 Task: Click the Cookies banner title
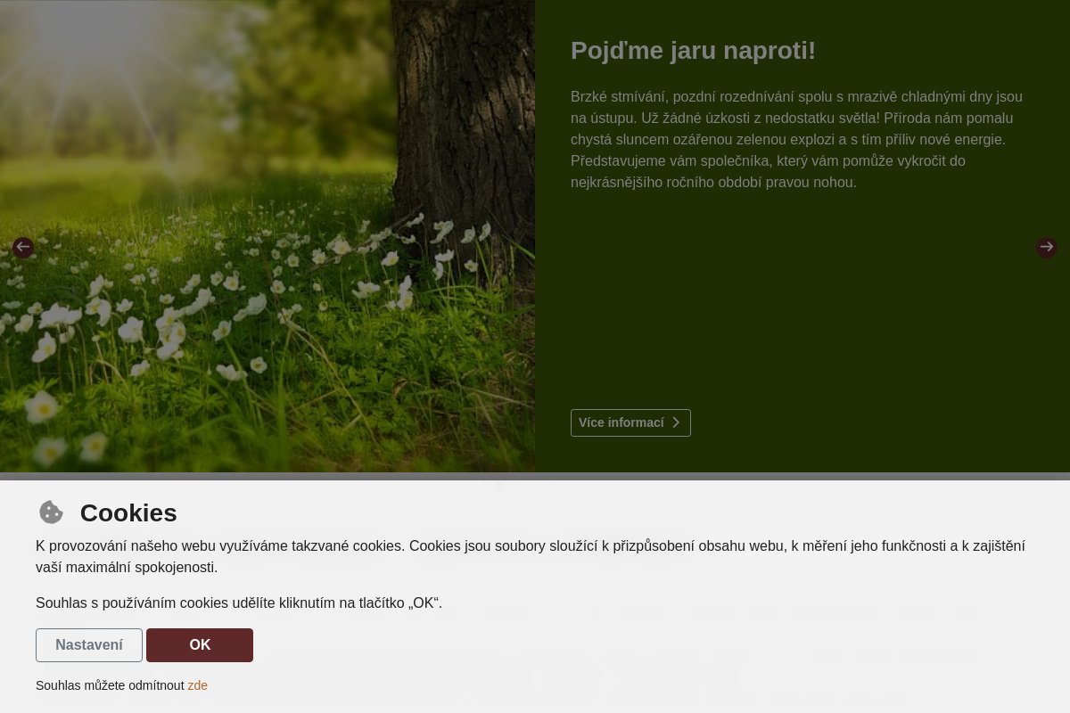128,513
